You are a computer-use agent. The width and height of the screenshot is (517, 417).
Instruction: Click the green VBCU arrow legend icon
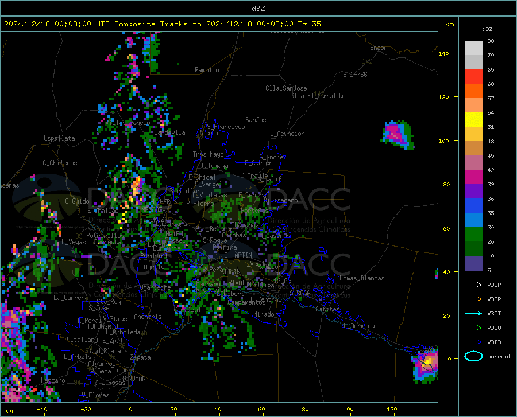[473, 328]
